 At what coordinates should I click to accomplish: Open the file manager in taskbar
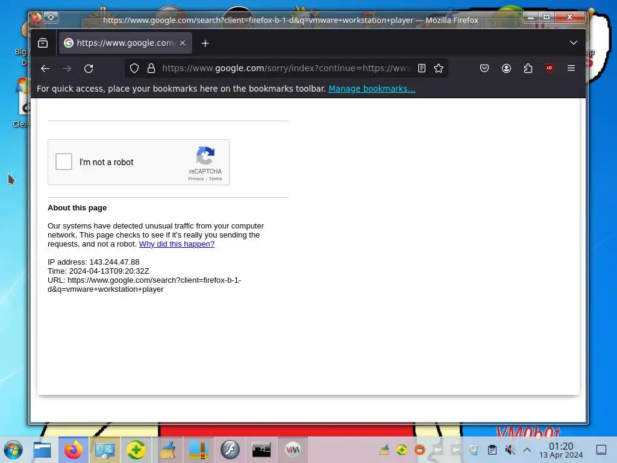click(42, 450)
